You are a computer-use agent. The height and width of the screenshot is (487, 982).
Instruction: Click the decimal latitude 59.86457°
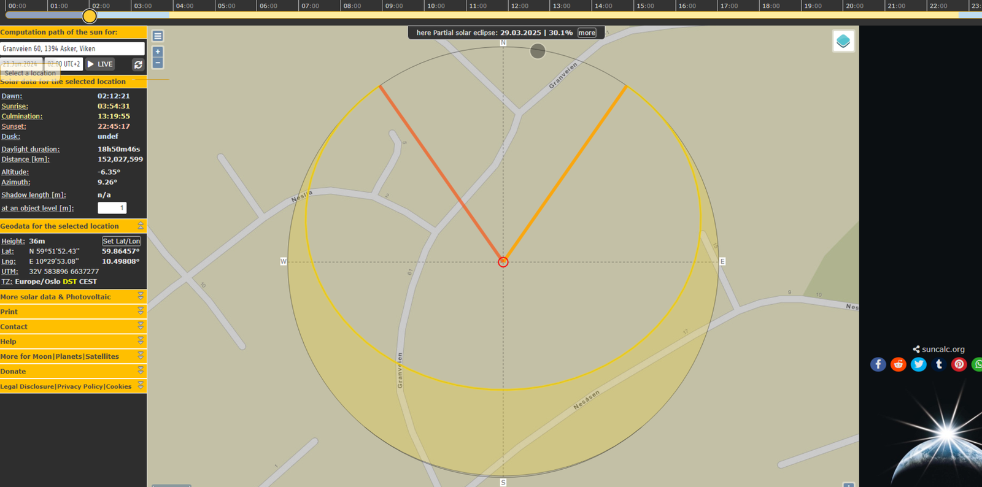(121, 251)
